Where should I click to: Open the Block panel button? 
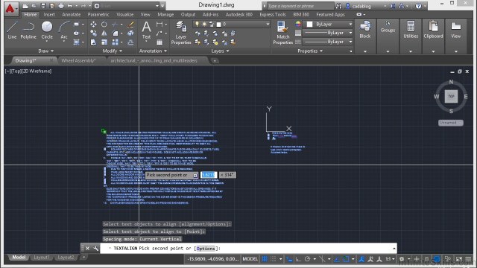365,36
